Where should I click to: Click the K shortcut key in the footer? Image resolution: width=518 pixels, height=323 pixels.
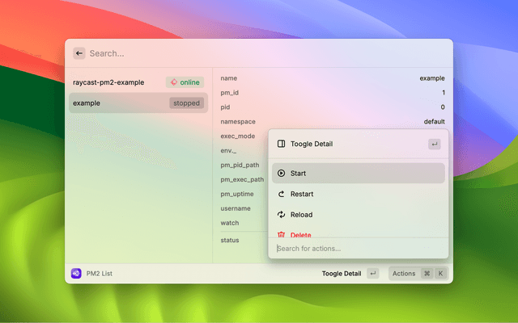click(x=441, y=274)
